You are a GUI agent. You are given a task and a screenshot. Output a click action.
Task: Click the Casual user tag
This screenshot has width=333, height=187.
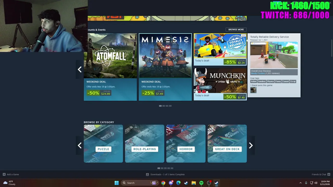(286, 82)
